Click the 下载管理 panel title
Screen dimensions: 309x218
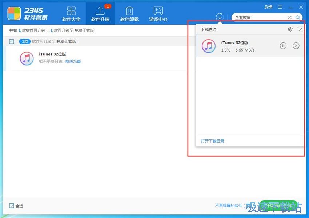point(209,29)
